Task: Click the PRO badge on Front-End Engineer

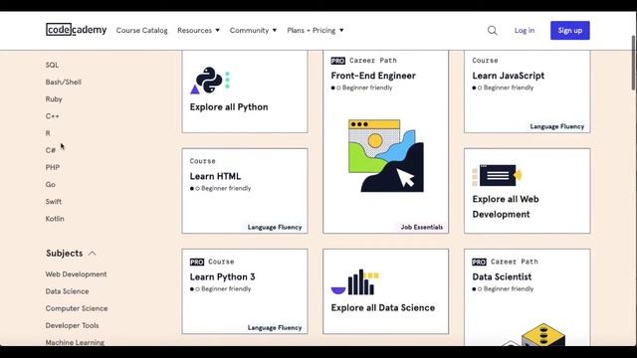Action: click(x=337, y=61)
